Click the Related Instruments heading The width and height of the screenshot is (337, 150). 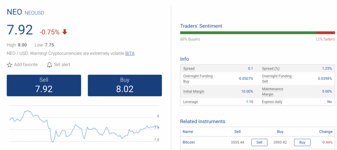pos(203,121)
